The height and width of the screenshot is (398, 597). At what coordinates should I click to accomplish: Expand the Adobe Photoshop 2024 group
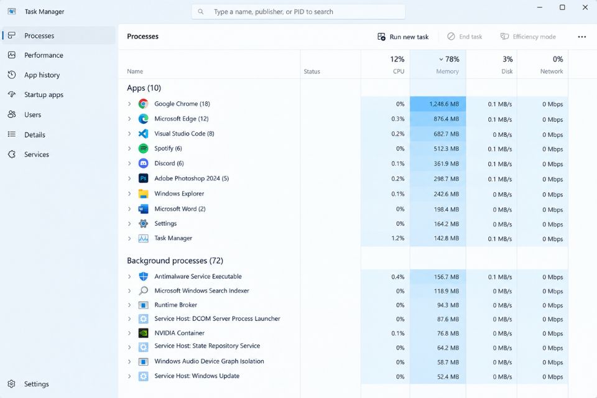(129, 178)
